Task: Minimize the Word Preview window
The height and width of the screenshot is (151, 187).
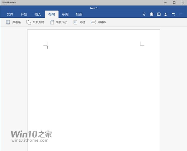Action: tap(165, 2)
